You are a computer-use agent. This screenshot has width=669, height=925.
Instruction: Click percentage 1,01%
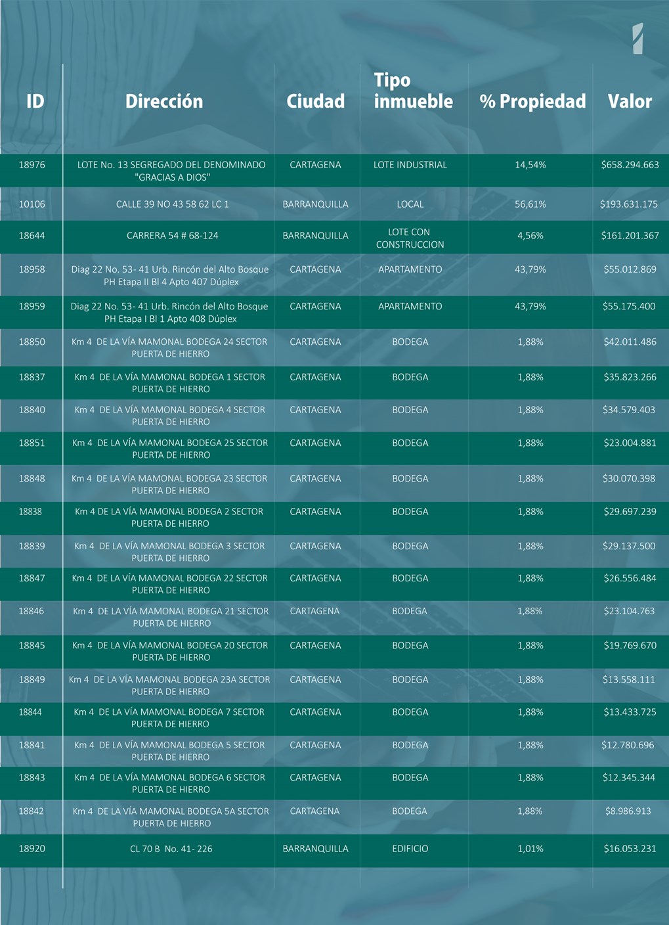pos(530,849)
